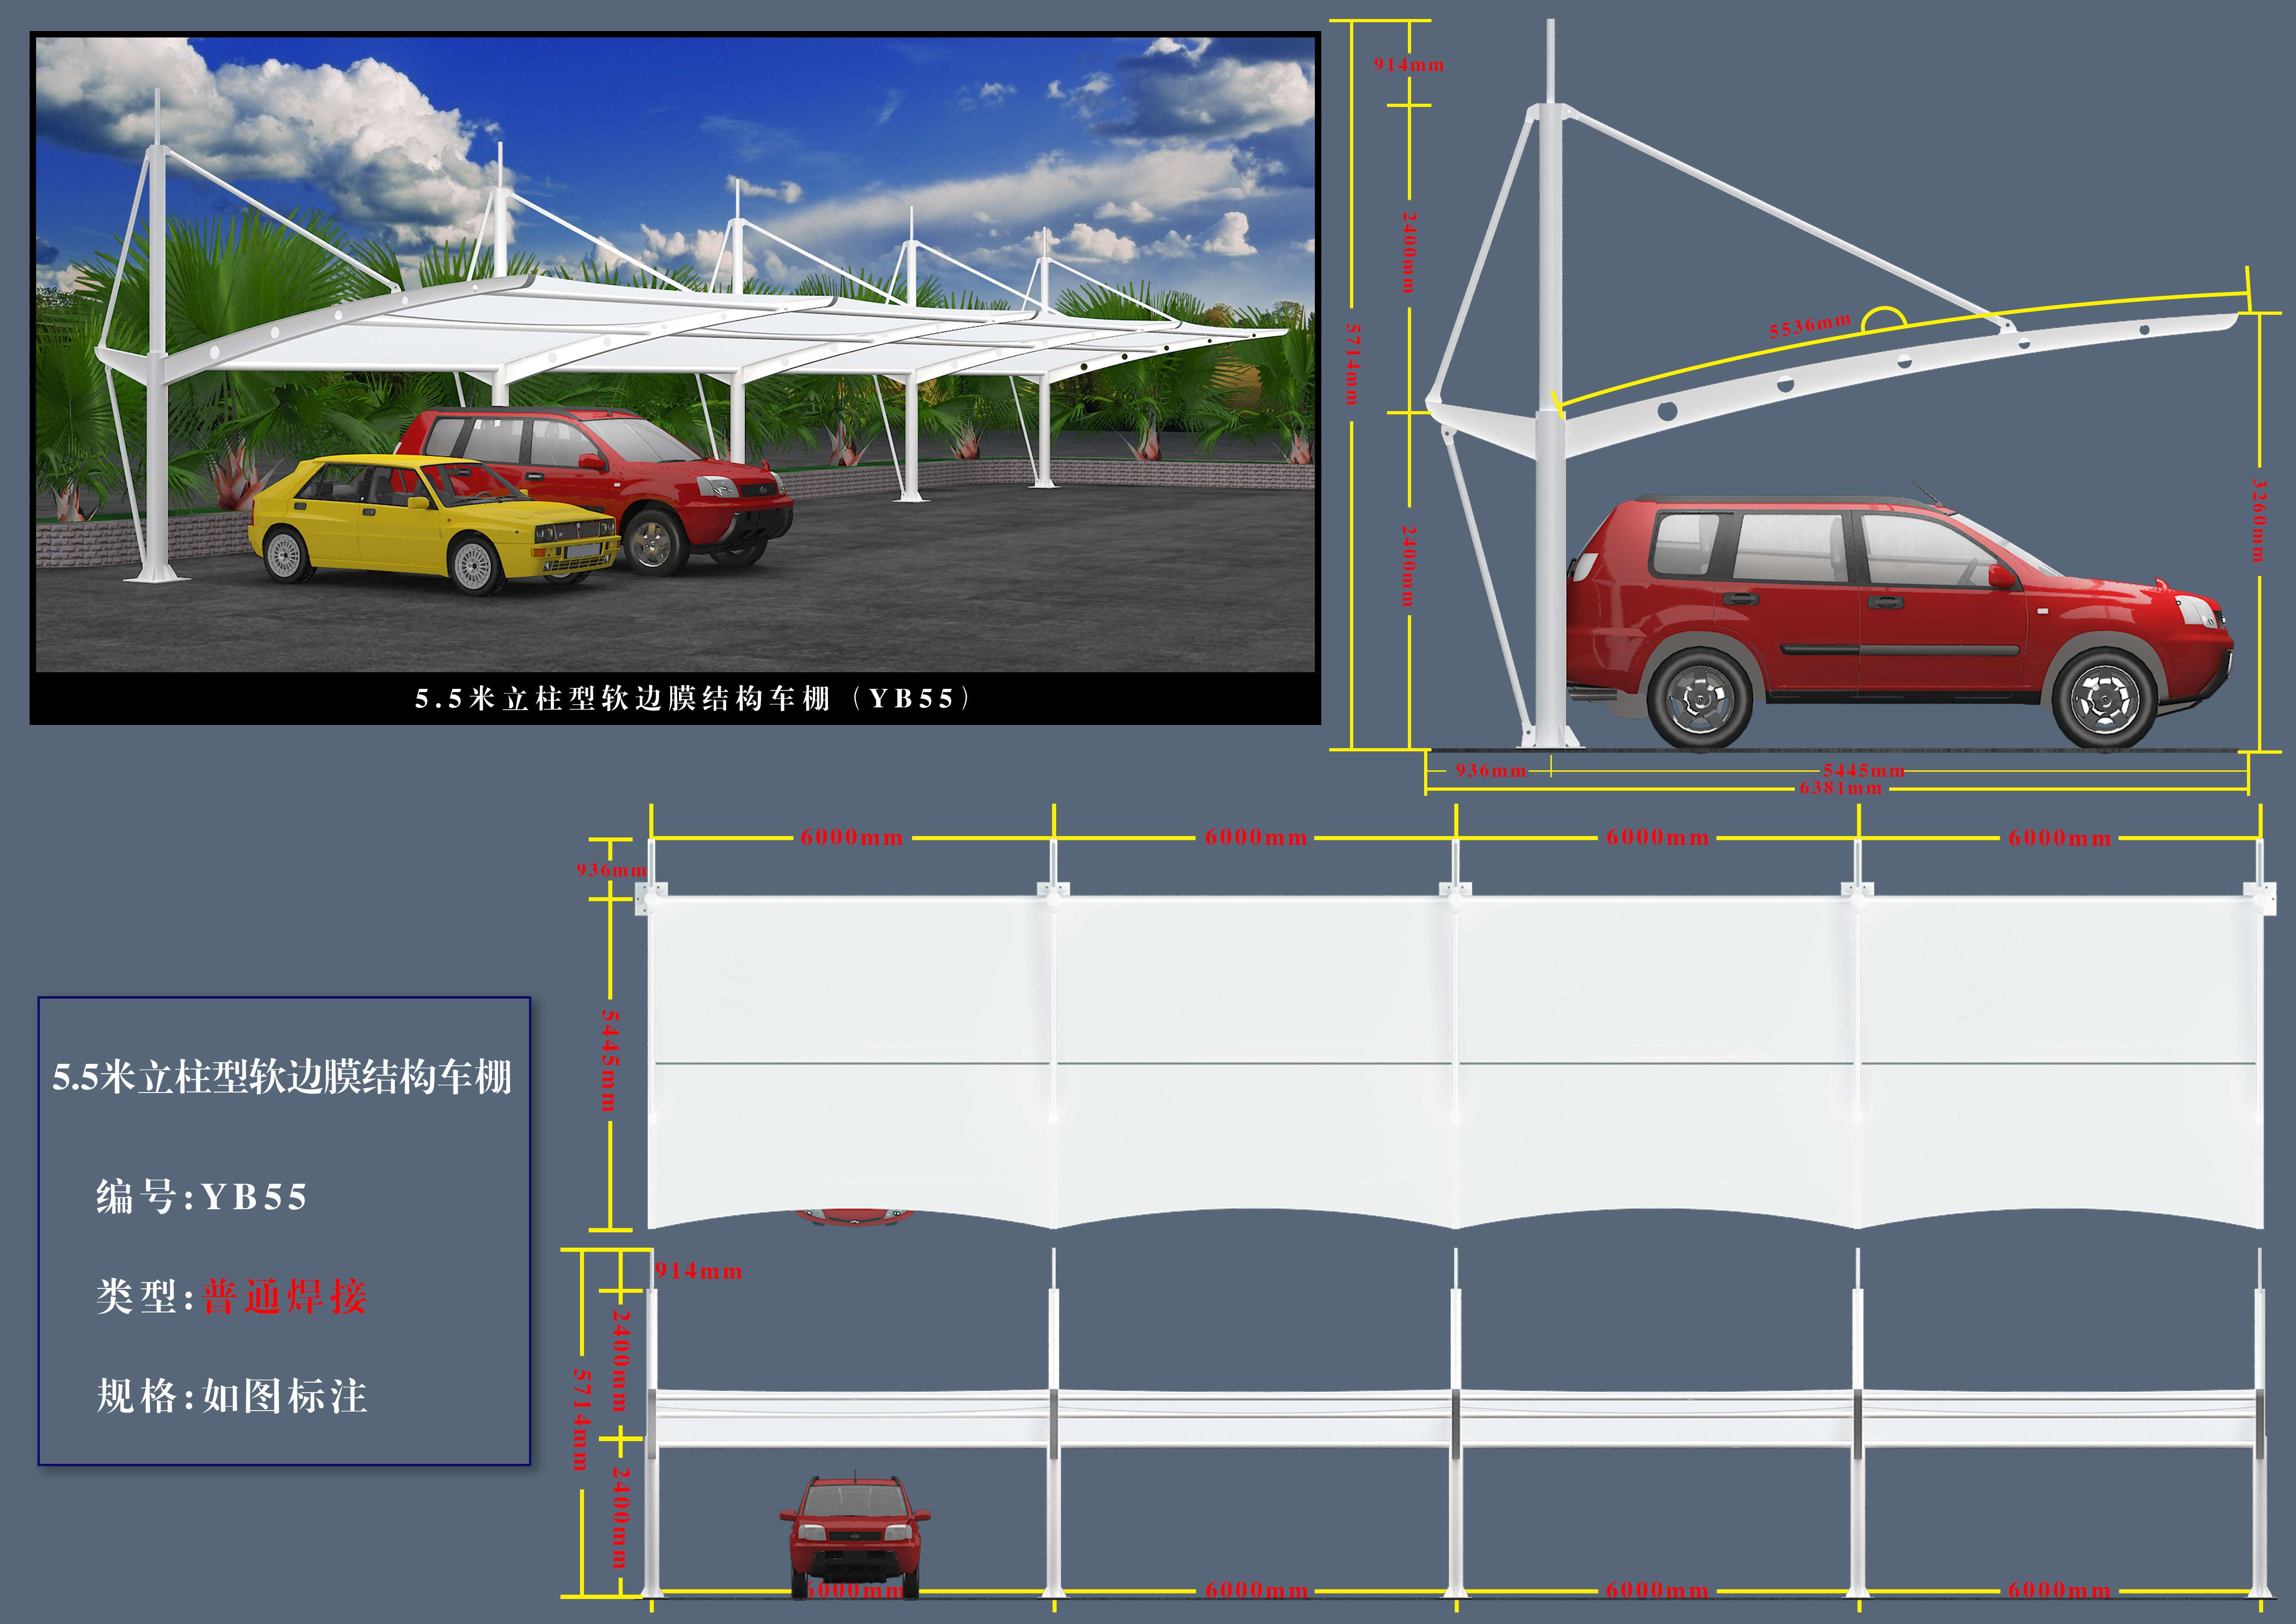Click the 5445mm label left of plan view
Image resolution: width=2296 pixels, height=1624 pixels.
pos(609,1060)
